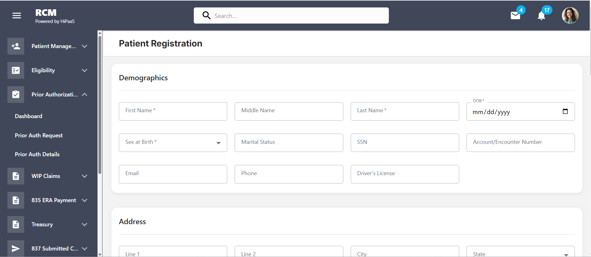Click the RCM logo text
This screenshot has width=591, height=257.
tap(46, 13)
